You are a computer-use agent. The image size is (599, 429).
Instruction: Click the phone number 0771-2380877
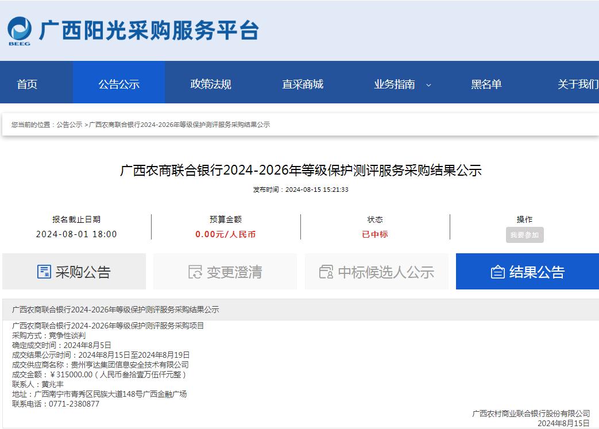pyautogui.click(x=74, y=404)
